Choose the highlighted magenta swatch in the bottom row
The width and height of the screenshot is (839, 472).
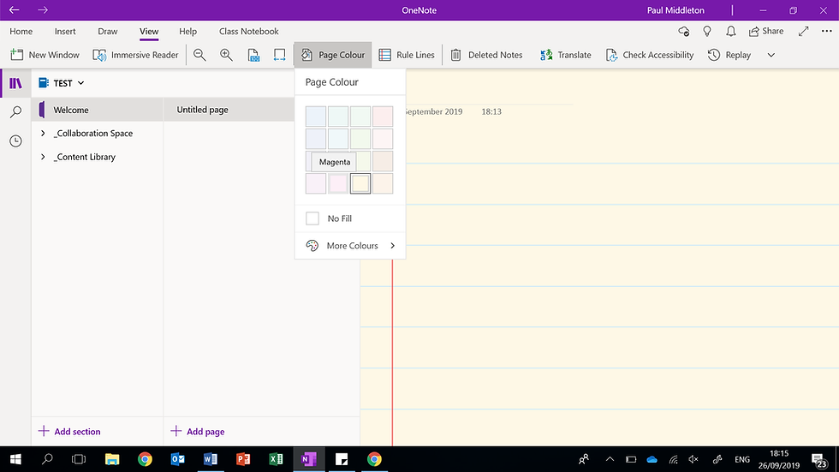338,183
